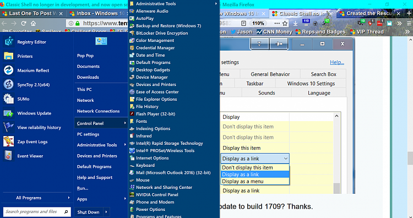Click the 110% zoom level indicator
413x218 pixels.
coord(258,24)
